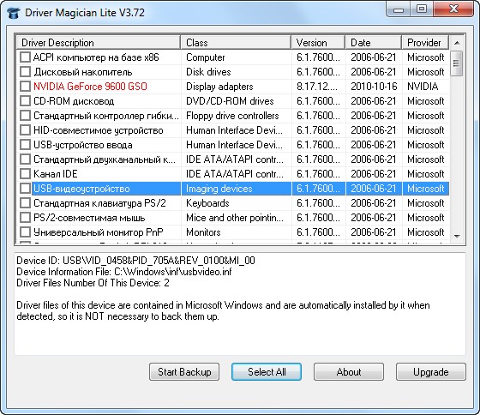
Task: Click the DVD/CD-ROM drives class cell
Action: [230, 101]
